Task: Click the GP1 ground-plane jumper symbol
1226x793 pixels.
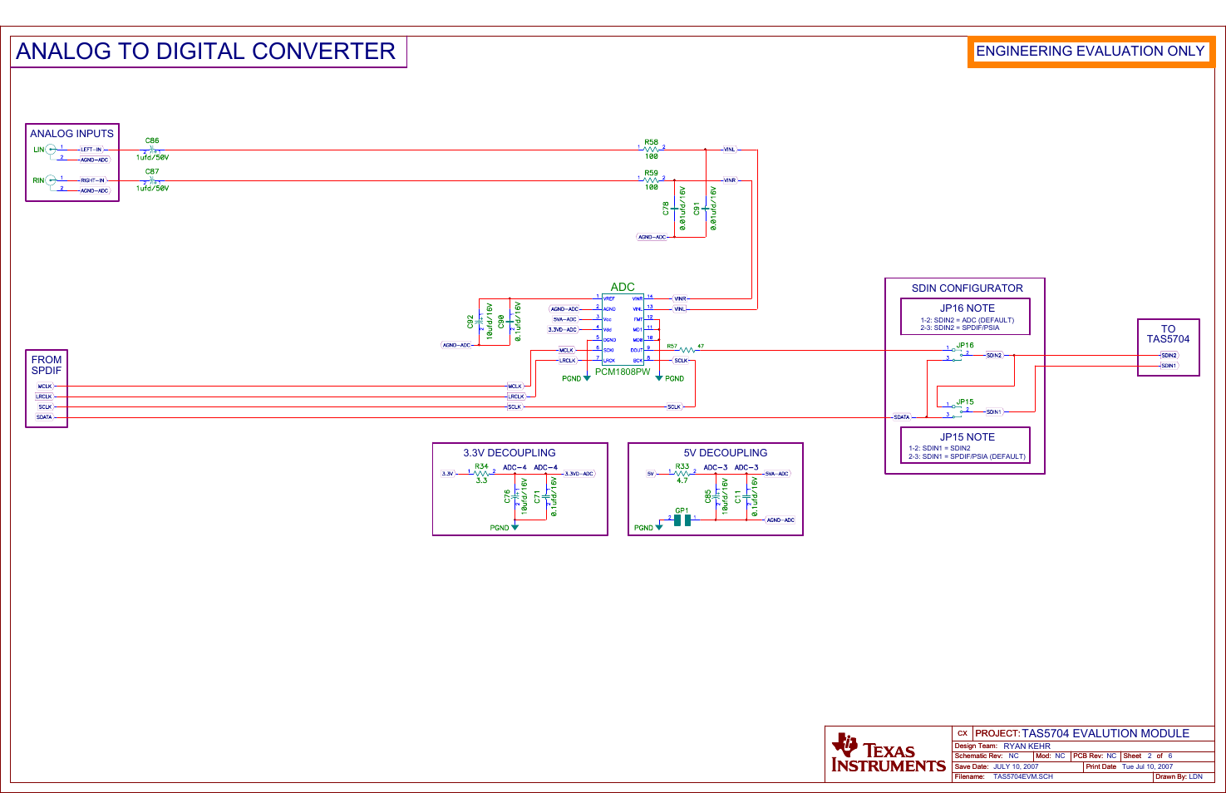Action: [x=682, y=520]
